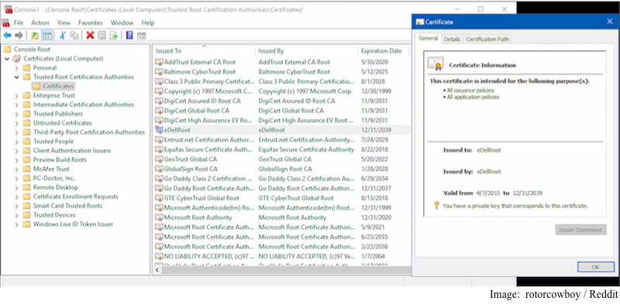
Task: Expand the Personal folder
Action: click(16, 68)
